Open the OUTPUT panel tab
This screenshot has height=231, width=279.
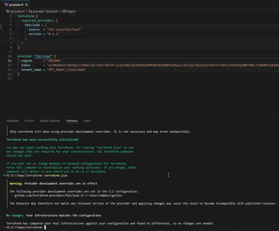[29, 121]
